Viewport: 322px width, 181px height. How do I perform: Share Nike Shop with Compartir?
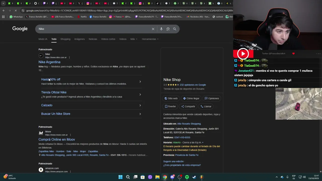coord(188,107)
